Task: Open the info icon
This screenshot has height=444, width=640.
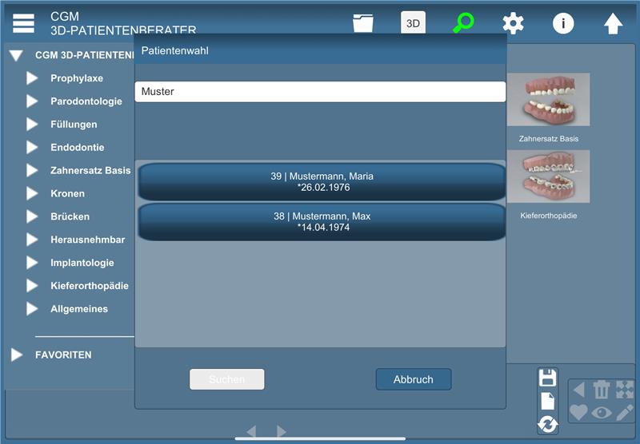Action: (563, 23)
